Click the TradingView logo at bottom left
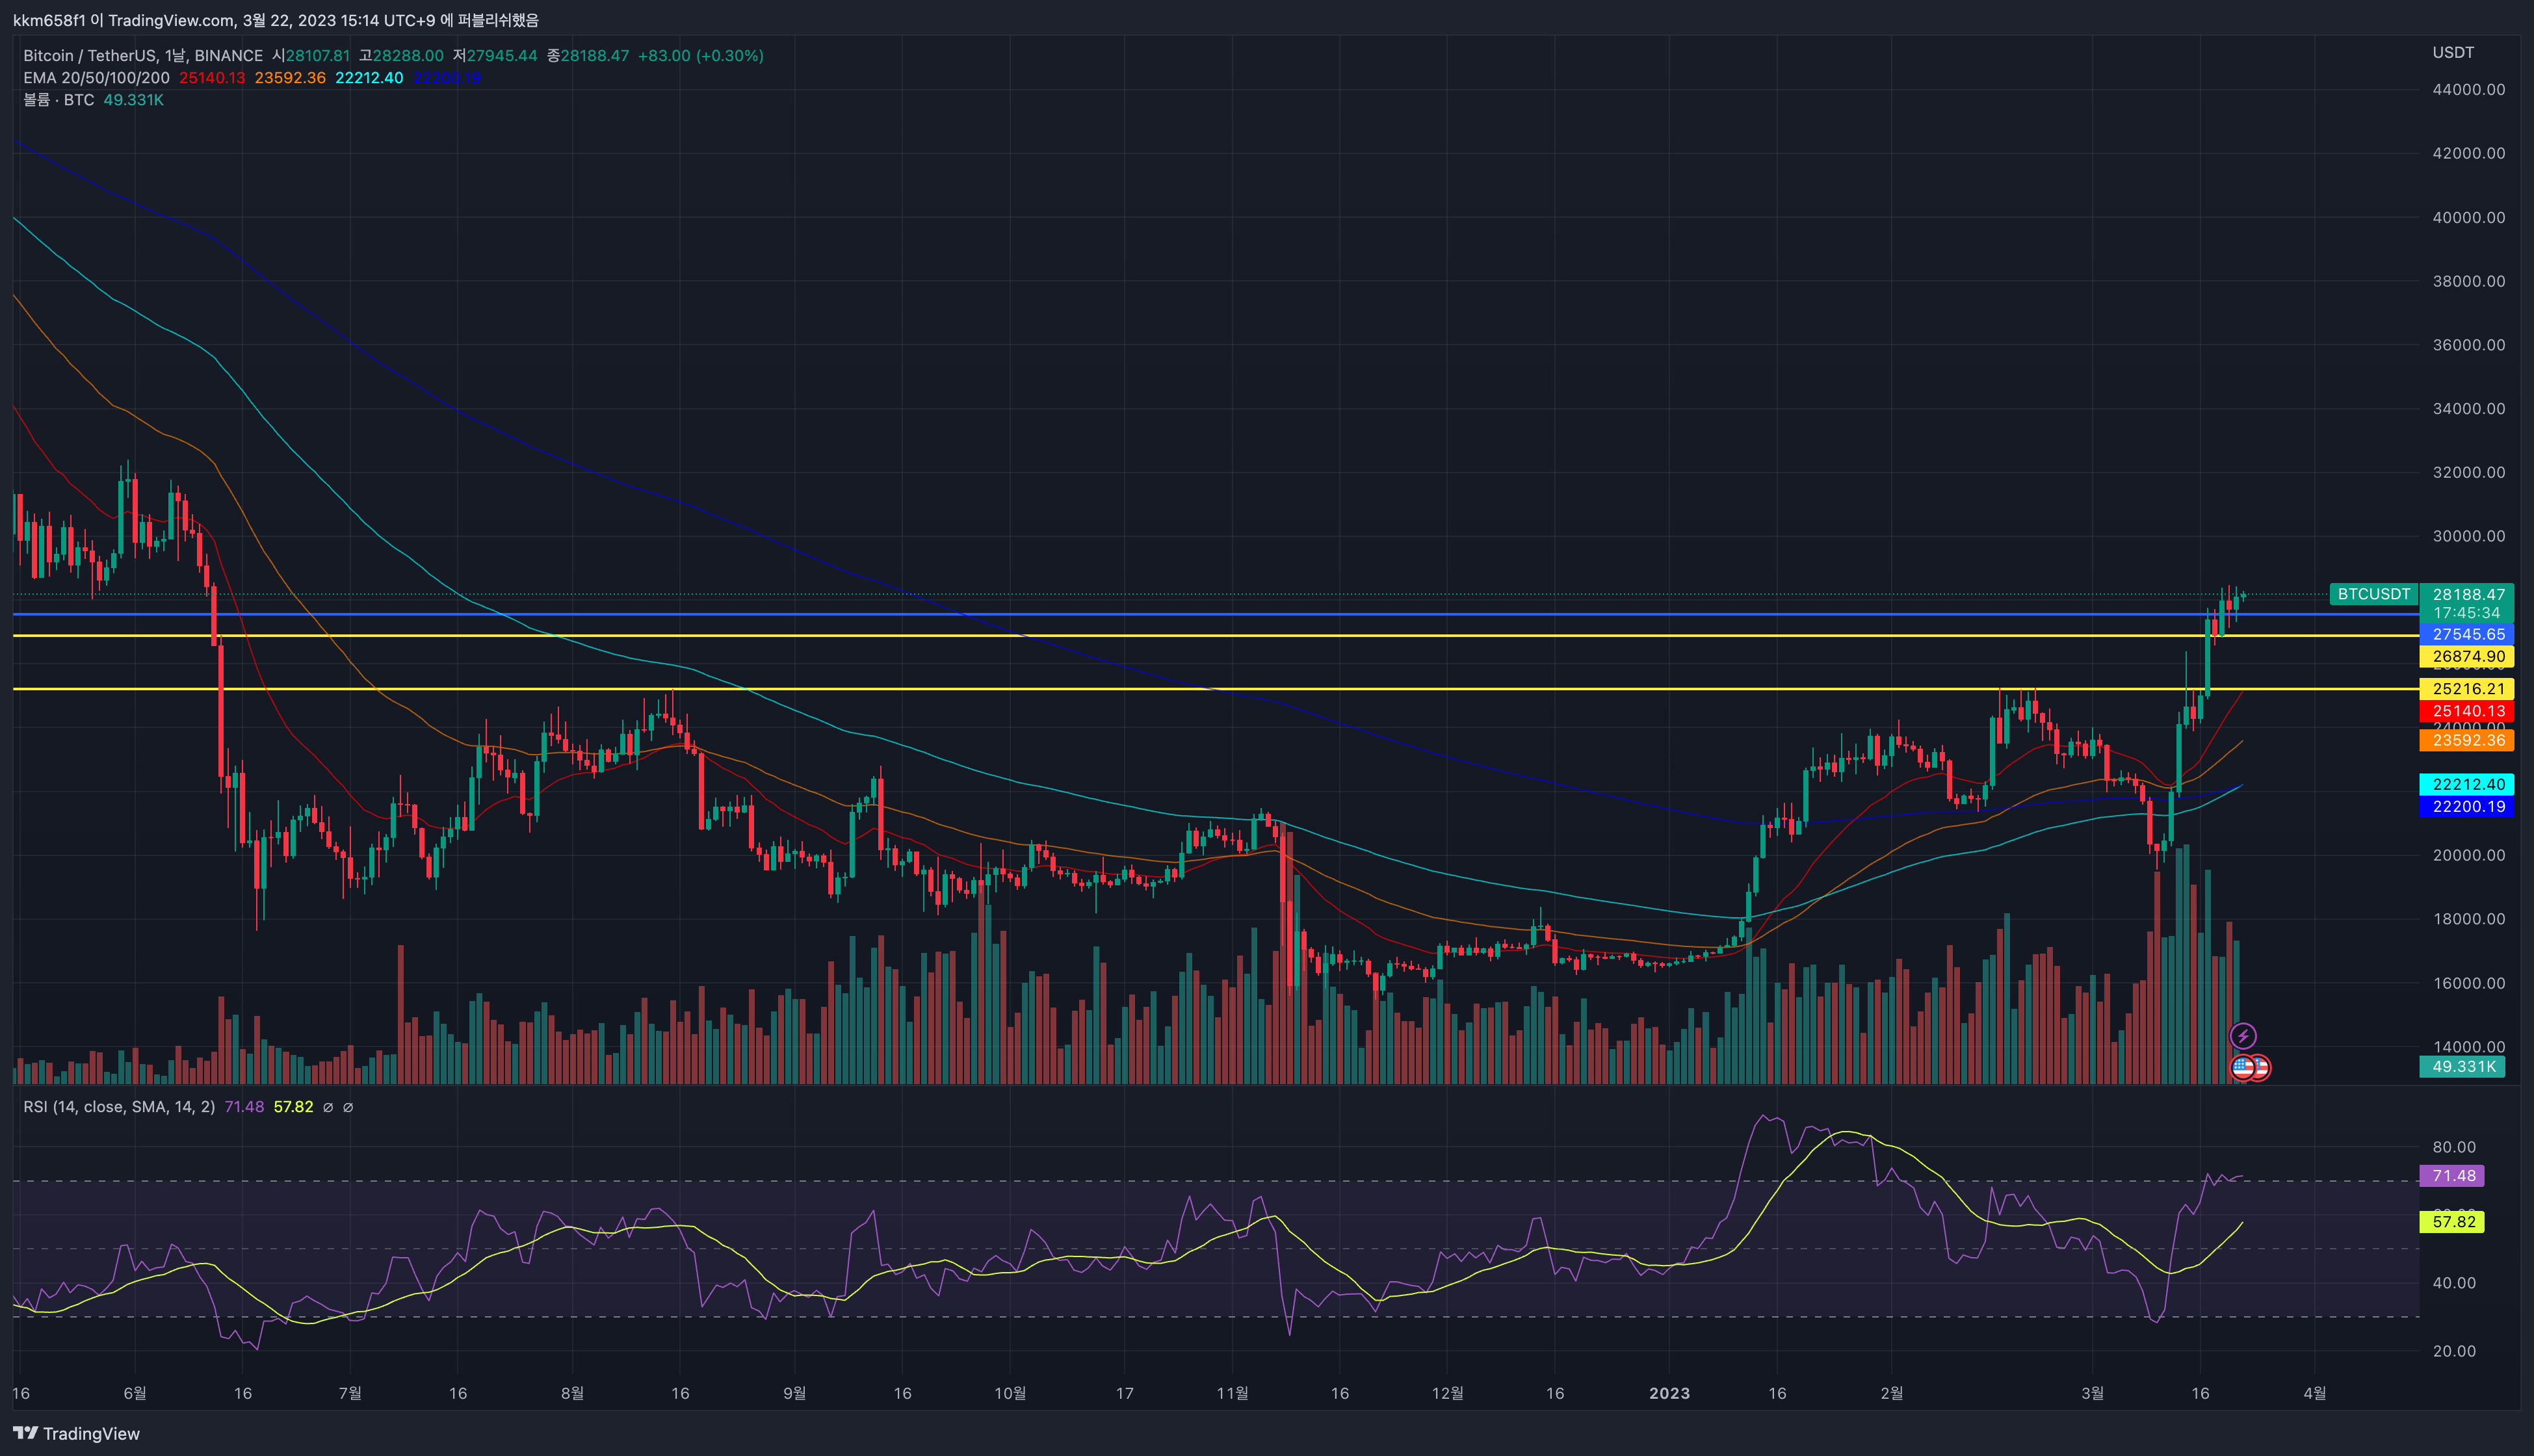Viewport: 2534px width, 1456px height. click(x=76, y=1433)
